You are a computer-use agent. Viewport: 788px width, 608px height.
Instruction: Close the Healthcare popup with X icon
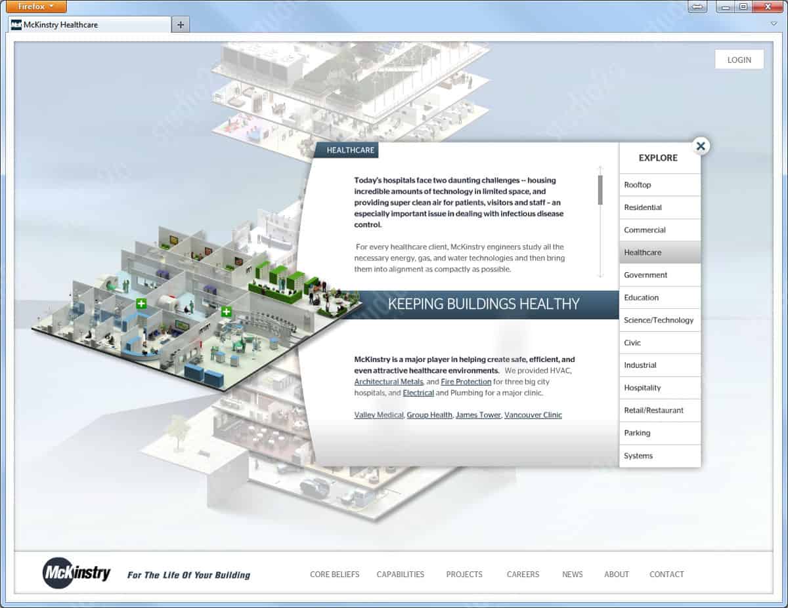(701, 146)
